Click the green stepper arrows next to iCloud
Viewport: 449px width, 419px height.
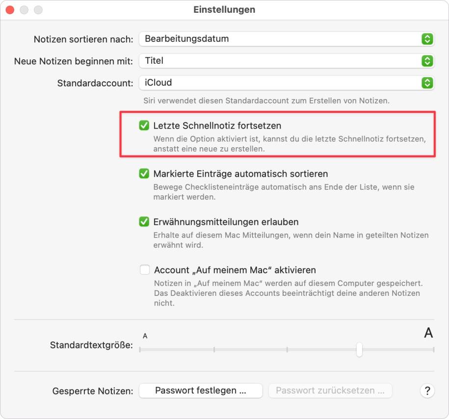427,83
